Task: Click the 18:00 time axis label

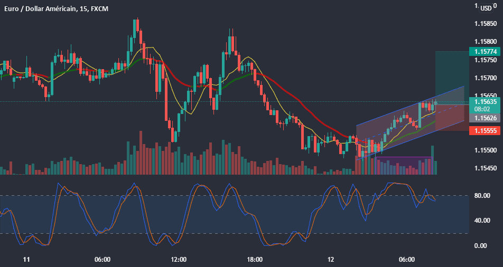Action: tap(255, 259)
